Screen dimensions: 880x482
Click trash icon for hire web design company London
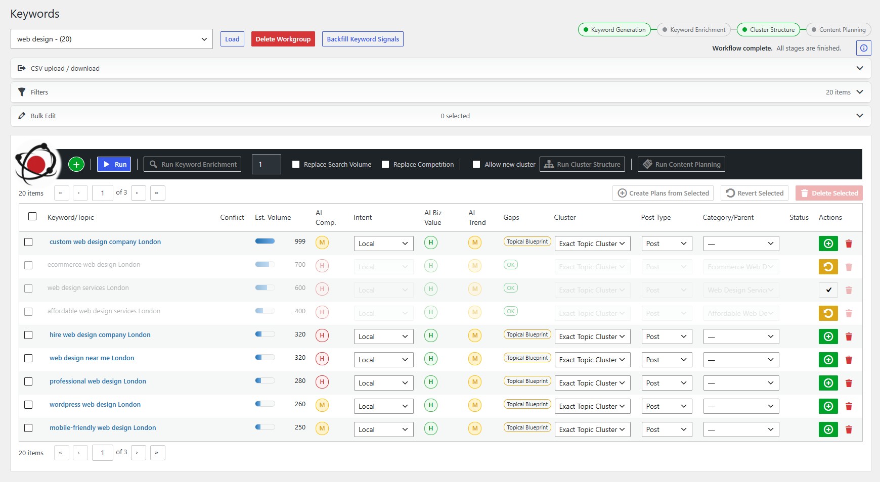tap(849, 336)
